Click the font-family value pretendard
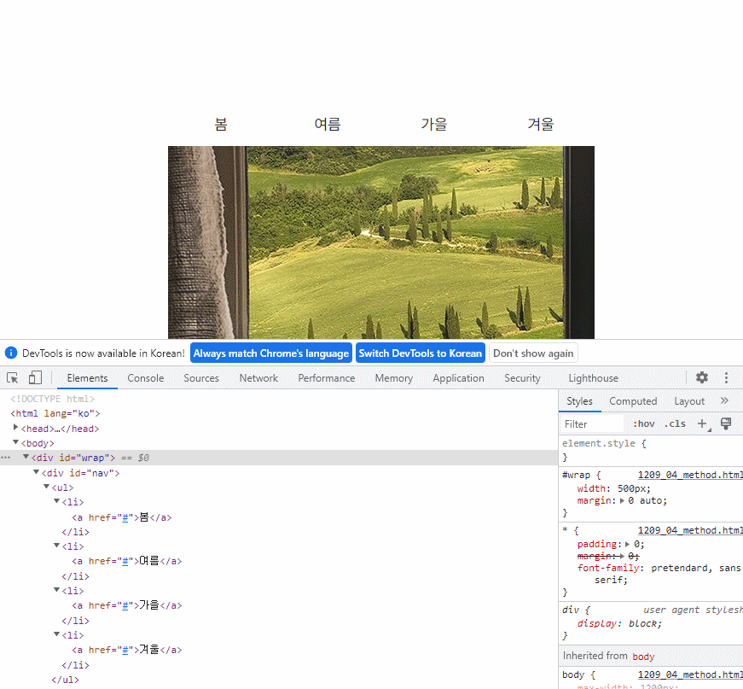This screenshot has height=689, width=743. point(679,568)
